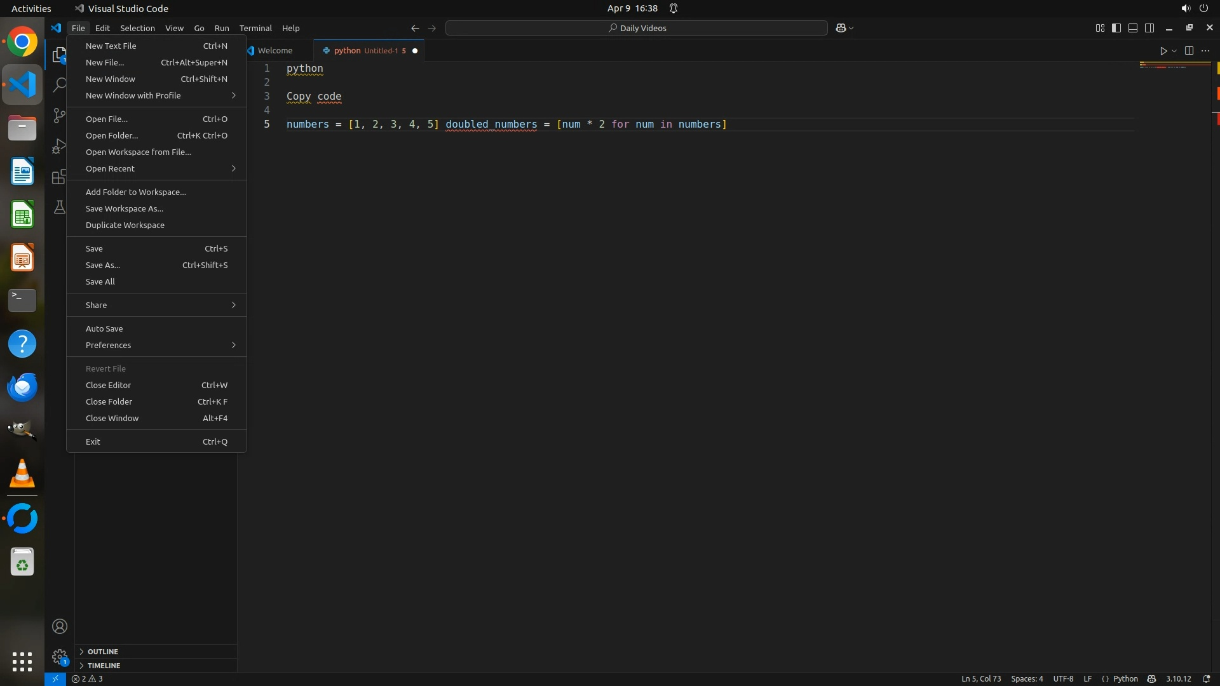This screenshot has height=686, width=1220.
Task: Open the Testing flask icon
Action: point(59,207)
